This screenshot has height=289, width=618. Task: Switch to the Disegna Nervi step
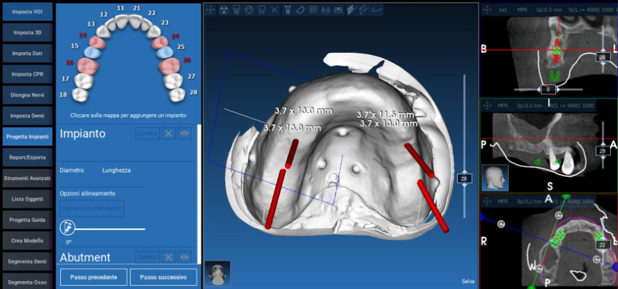27,95
